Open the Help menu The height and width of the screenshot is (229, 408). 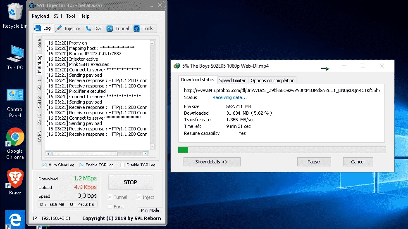[x=84, y=16]
